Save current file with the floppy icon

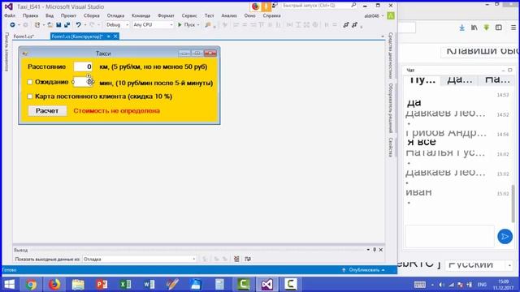point(58,25)
